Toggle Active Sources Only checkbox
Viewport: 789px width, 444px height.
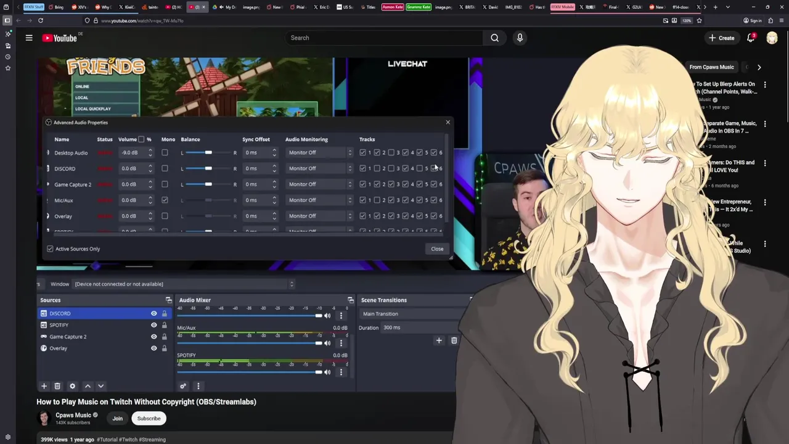coord(50,249)
